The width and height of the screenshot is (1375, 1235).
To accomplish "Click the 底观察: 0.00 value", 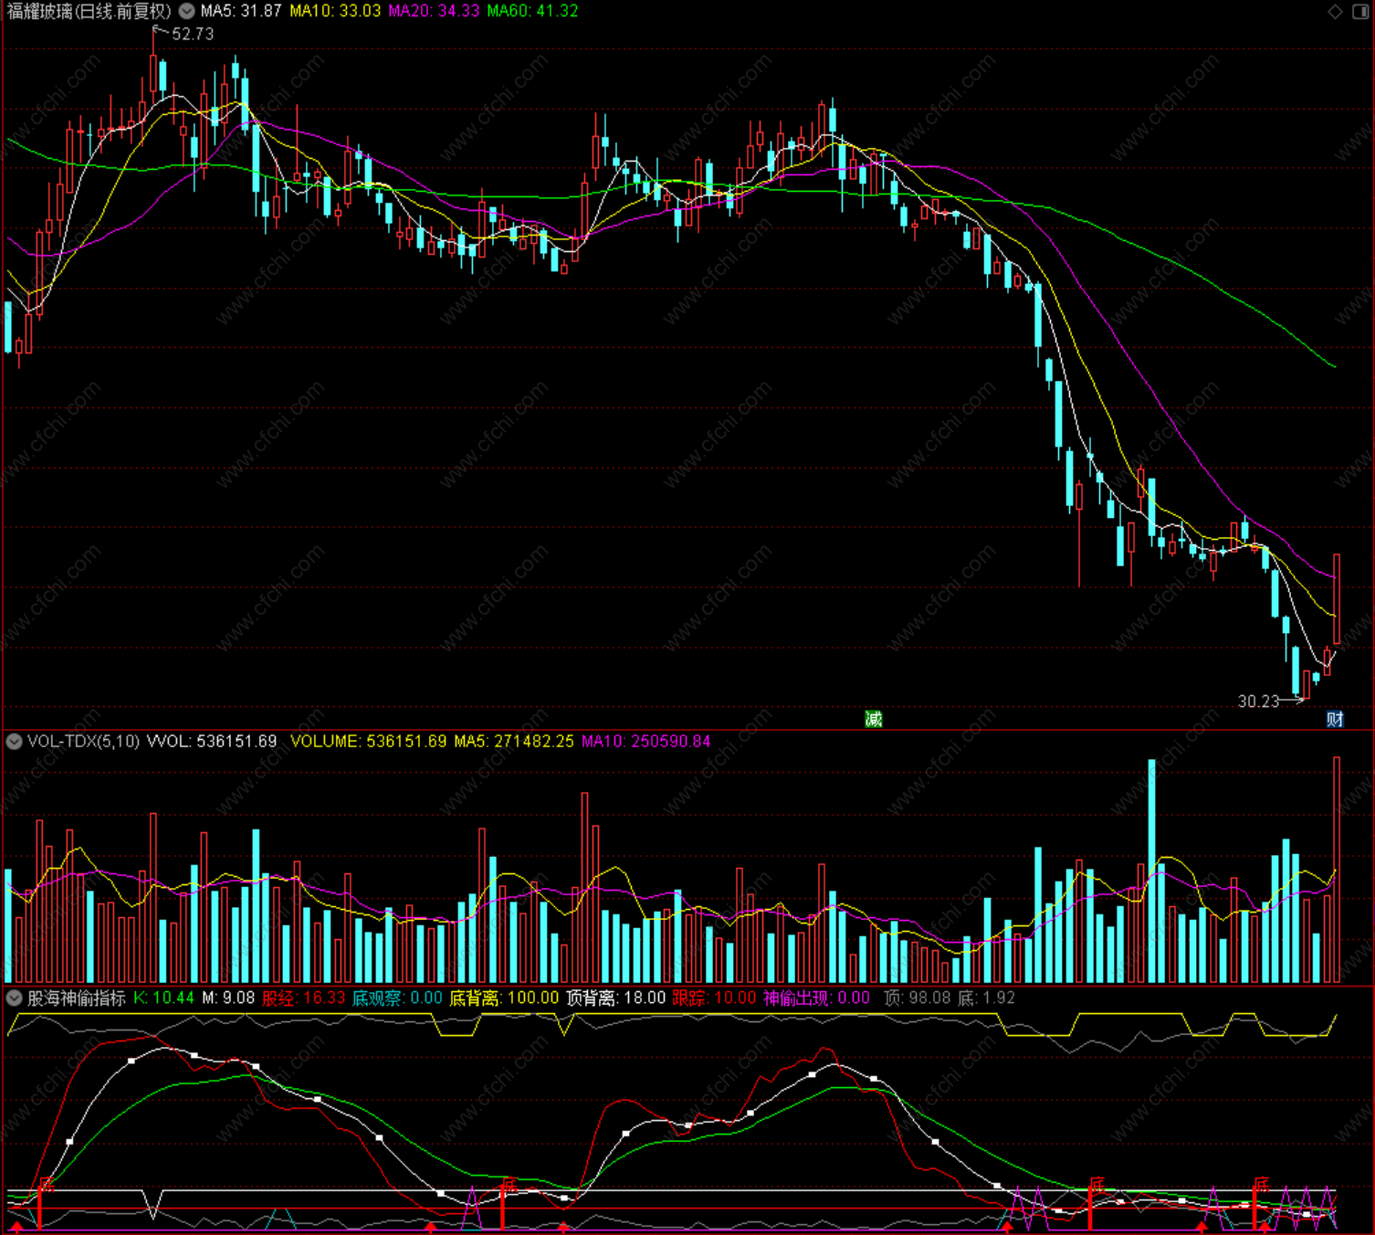I will point(398,998).
